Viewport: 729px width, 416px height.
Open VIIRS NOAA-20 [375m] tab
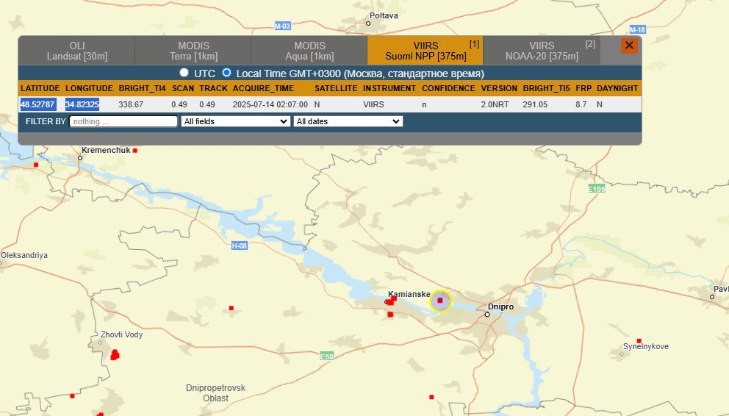pyautogui.click(x=542, y=51)
